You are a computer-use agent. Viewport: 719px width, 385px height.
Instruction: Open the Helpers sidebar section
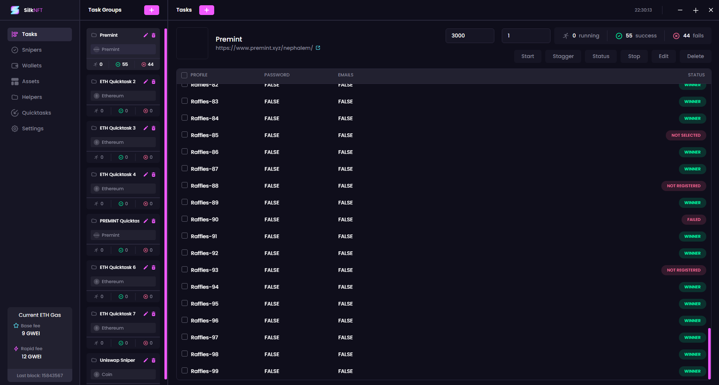pos(40,97)
